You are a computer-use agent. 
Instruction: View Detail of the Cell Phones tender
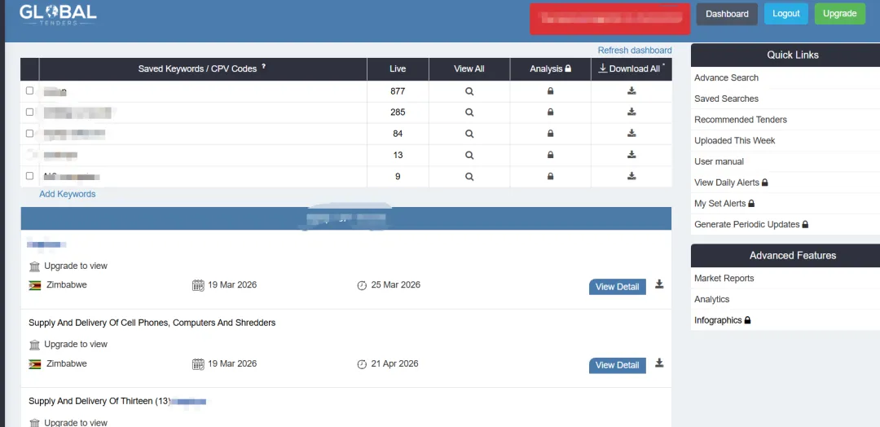(618, 365)
